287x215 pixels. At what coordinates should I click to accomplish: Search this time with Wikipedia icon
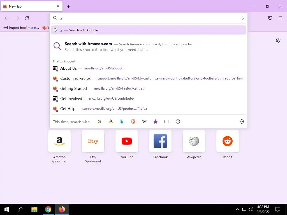[144, 121]
